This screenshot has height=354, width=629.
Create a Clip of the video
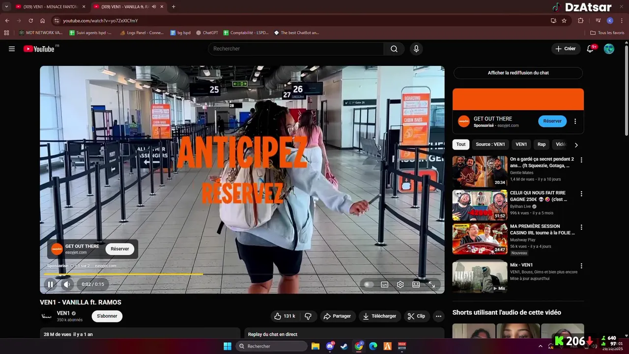coord(417,316)
